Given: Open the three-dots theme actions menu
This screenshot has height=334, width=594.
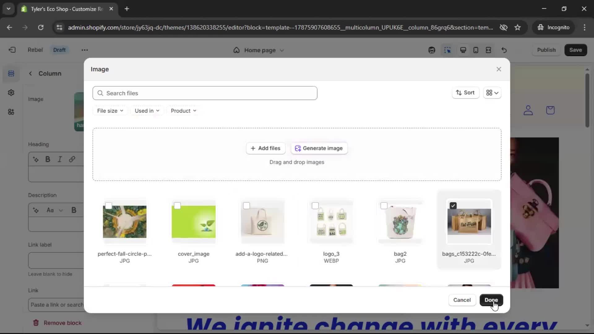Looking at the screenshot, I should pos(84,50).
